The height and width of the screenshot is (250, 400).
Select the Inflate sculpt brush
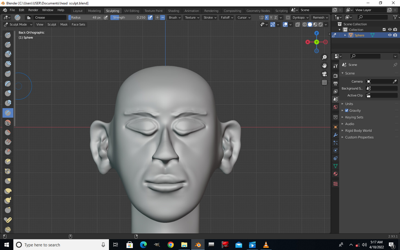click(8, 93)
